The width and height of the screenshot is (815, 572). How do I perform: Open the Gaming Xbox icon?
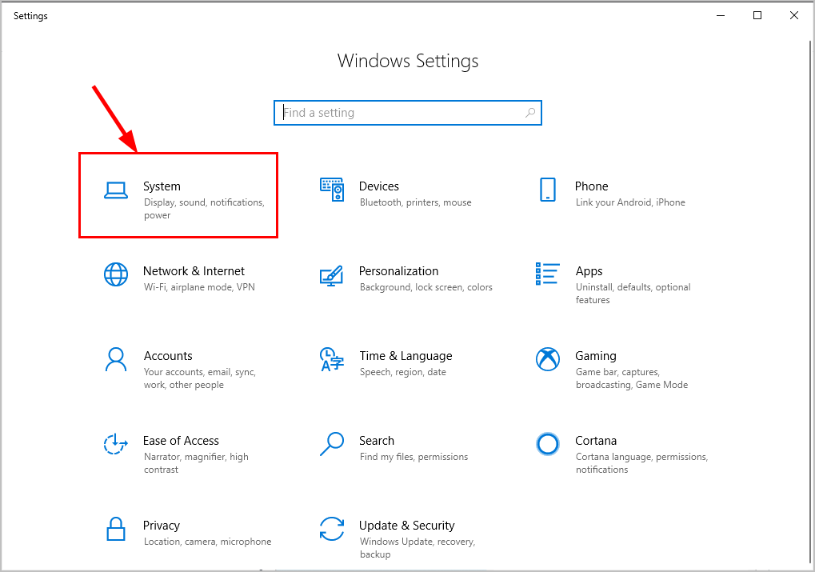(x=547, y=359)
